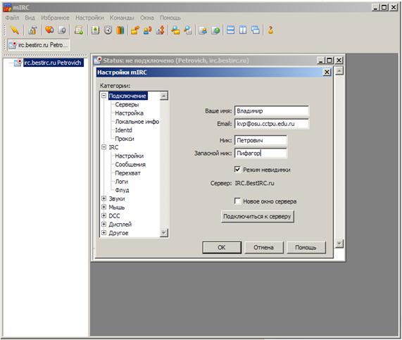Open the Вид menu
The height and width of the screenshot is (340, 402).
[30, 18]
